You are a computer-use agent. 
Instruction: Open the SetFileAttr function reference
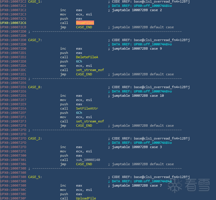tap(87, 108)
